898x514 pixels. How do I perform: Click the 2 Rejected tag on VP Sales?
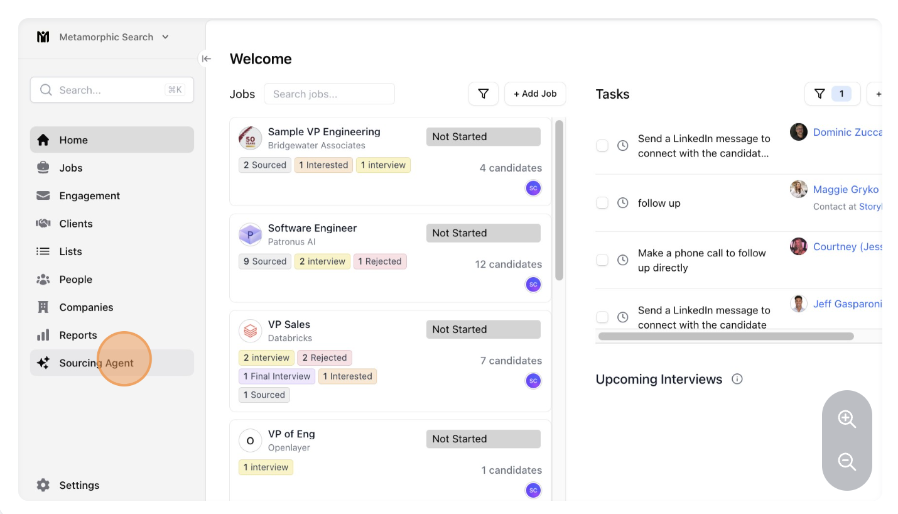(325, 358)
